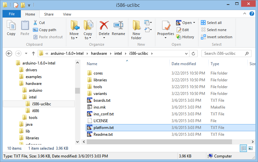Click Copy path in Clipboard group
The height and width of the screenshot is (162, 258).
tap(45, 30)
